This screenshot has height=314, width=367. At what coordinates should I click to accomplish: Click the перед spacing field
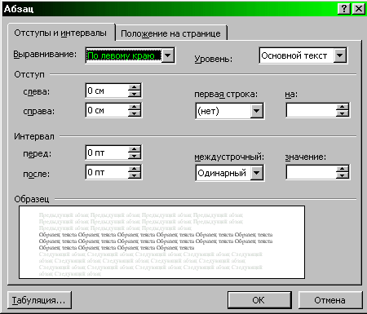point(107,153)
